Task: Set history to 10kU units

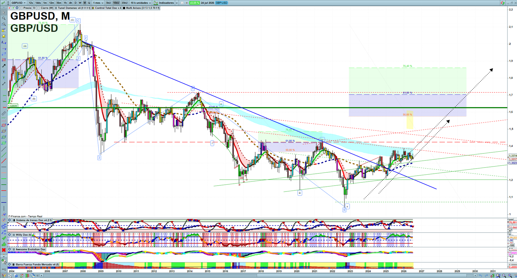Action: (x=116, y=3)
